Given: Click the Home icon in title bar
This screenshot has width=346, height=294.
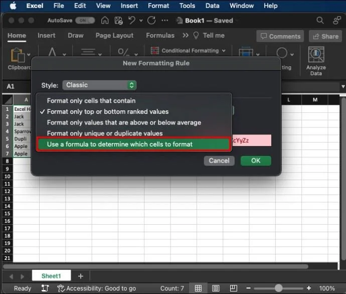Looking at the screenshot, I should [x=105, y=21].
